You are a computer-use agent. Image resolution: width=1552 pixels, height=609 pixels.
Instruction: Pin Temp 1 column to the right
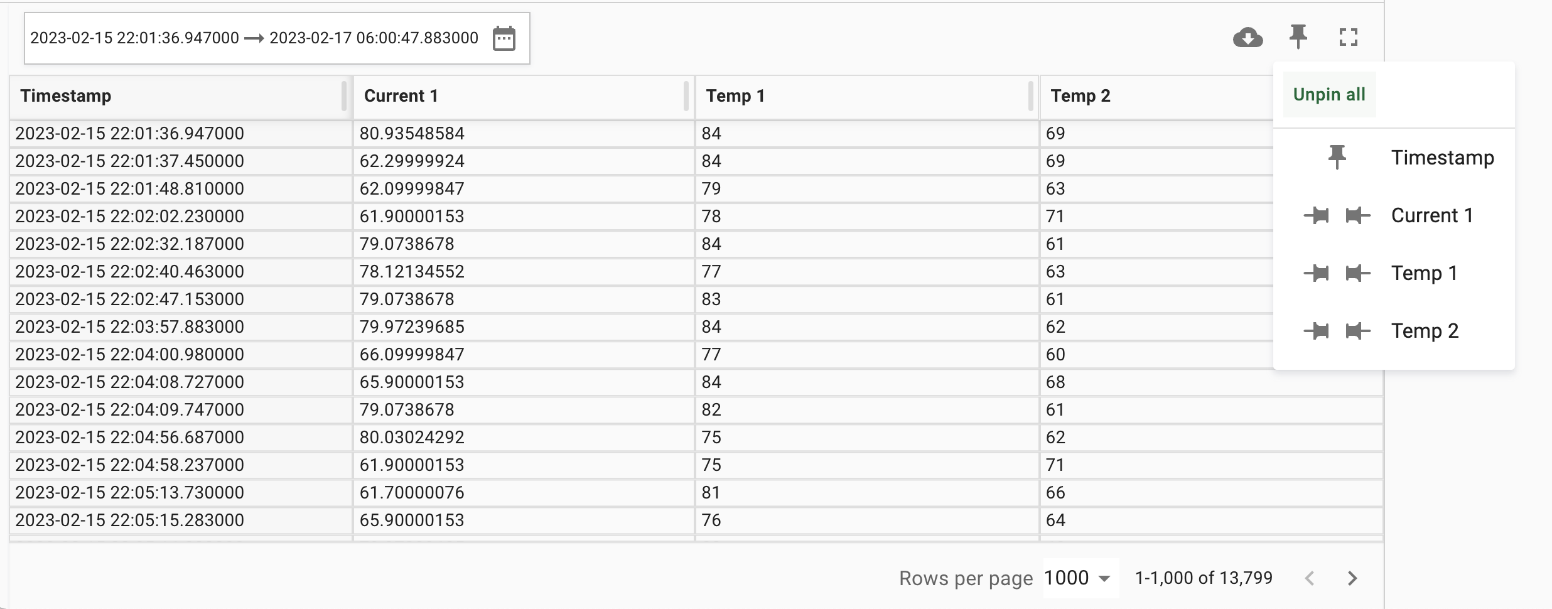click(1358, 274)
